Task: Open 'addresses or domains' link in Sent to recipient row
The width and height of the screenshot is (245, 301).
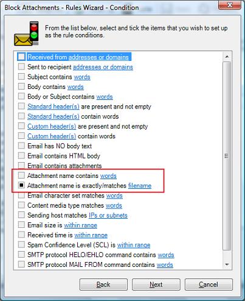Action: pos(103,67)
